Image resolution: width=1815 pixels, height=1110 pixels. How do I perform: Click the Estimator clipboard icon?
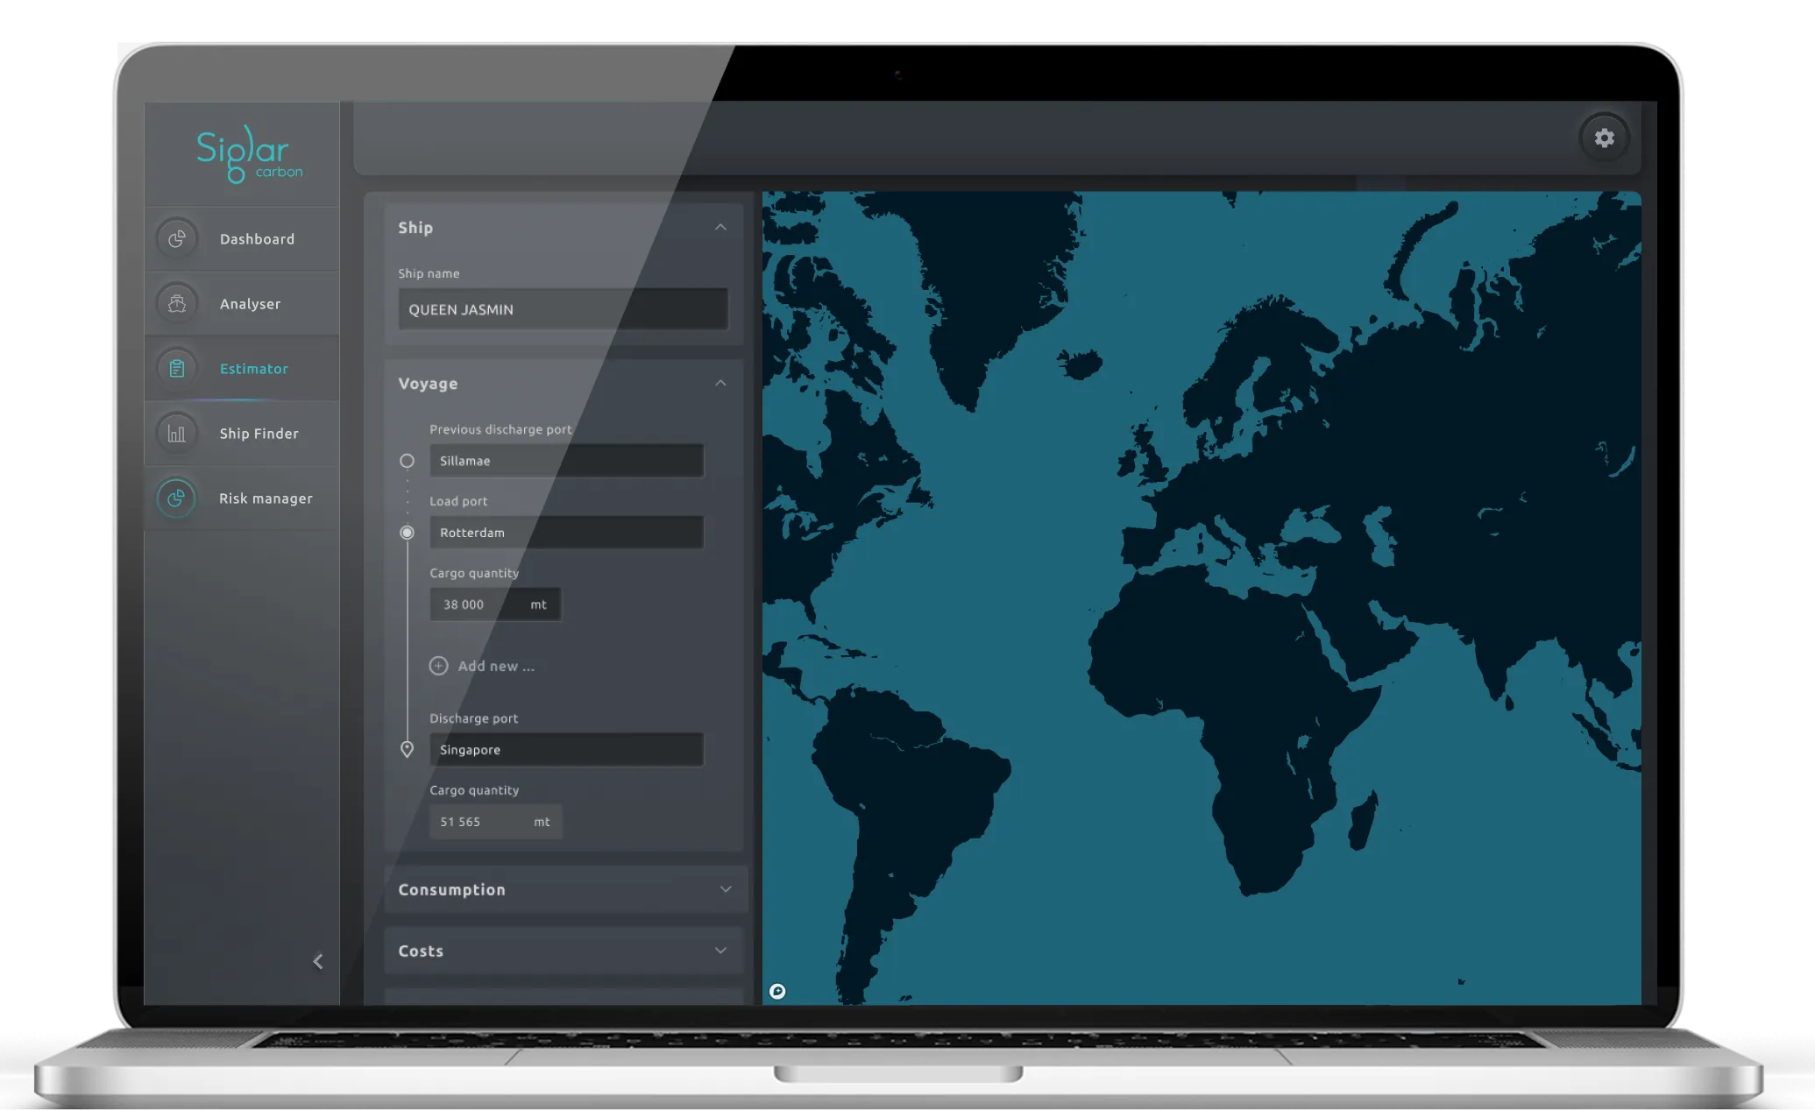click(x=177, y=368)
